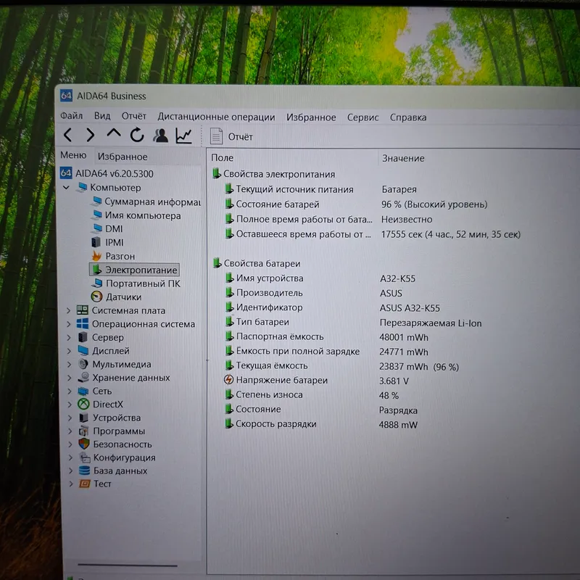Click the Windows logo Операционная система icon
This screenshot has height=580, width=580.
[83, 323]
